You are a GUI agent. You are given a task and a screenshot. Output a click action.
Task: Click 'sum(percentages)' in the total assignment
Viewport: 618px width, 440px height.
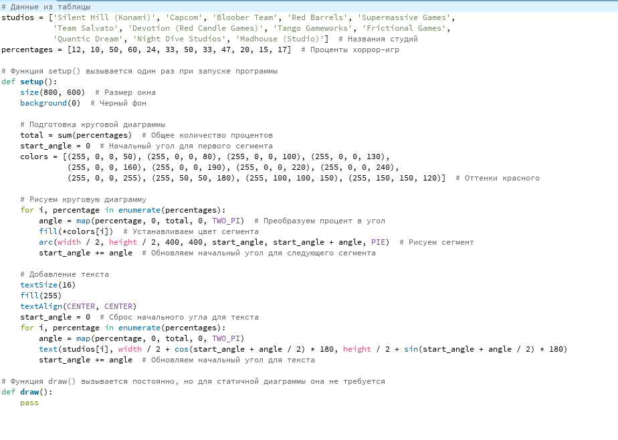[x=94, y=135]
